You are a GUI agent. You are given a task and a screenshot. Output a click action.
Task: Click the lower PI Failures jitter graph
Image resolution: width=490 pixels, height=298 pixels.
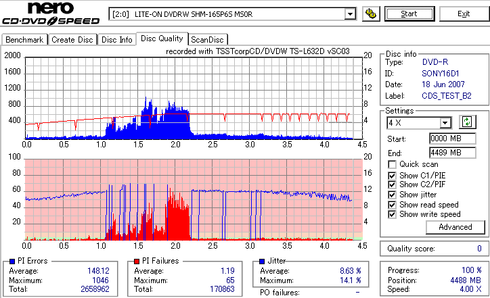[x=194, y=200]
